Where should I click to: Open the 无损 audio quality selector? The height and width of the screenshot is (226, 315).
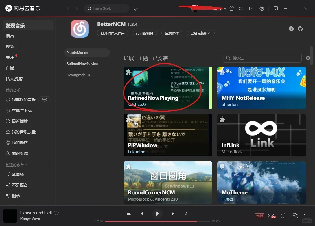(260, 216)
